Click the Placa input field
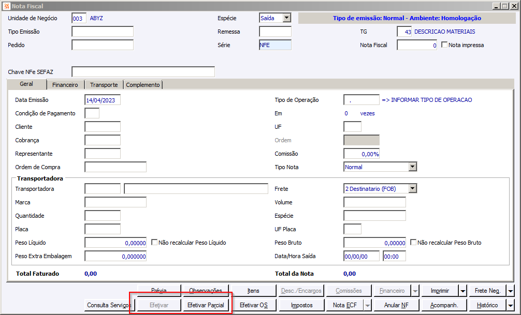Screen dimensions: 521x315 [x=103, y=229]
